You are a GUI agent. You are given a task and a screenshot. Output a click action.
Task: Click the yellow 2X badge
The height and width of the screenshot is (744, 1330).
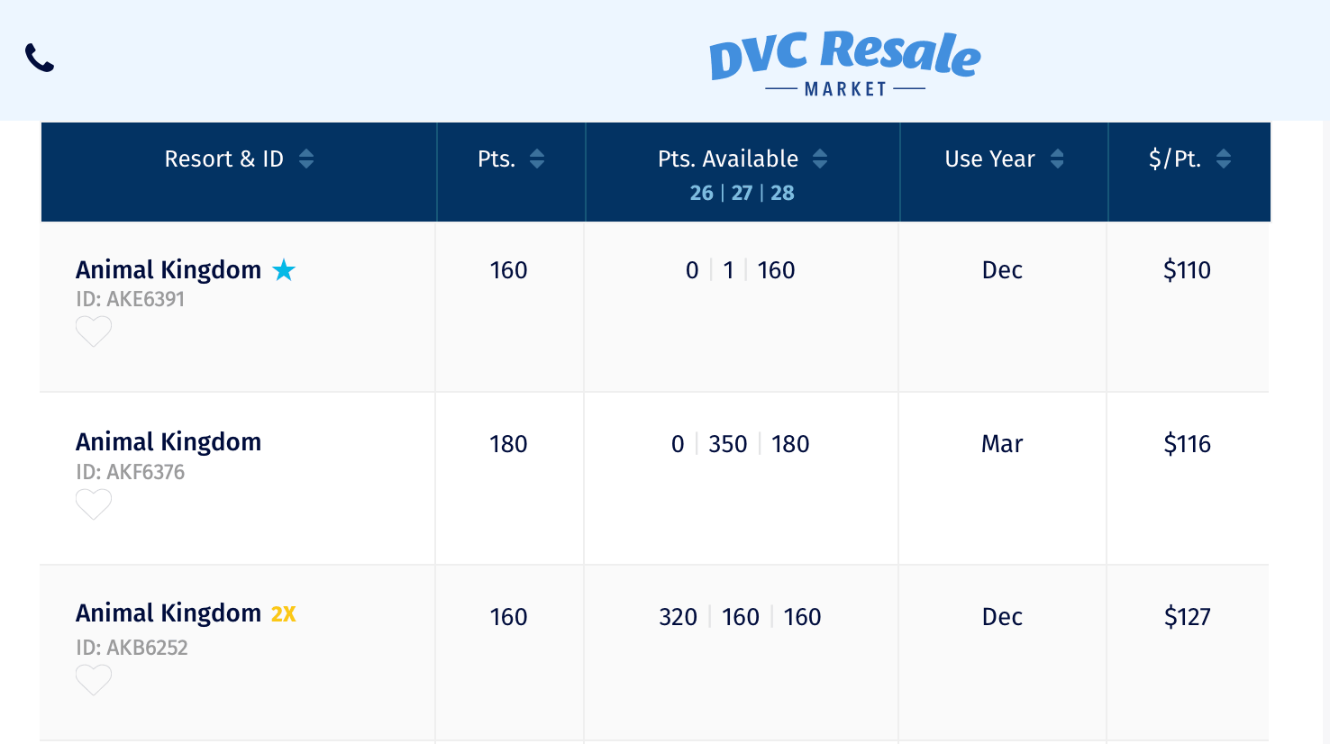click(x=284, y=614)
